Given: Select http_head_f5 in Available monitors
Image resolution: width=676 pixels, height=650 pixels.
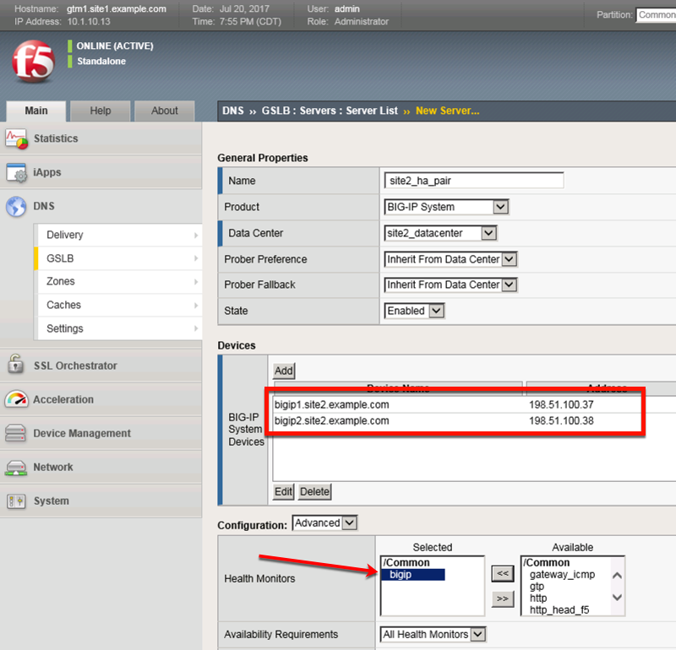Looking at the screenshot, I should (559, 610).
